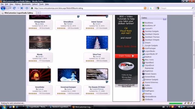Image resolution: width=195 pixels, height=109 pixels.
Task: Open the Snowman Sweeper thumbnail
Action: (68, 75)
